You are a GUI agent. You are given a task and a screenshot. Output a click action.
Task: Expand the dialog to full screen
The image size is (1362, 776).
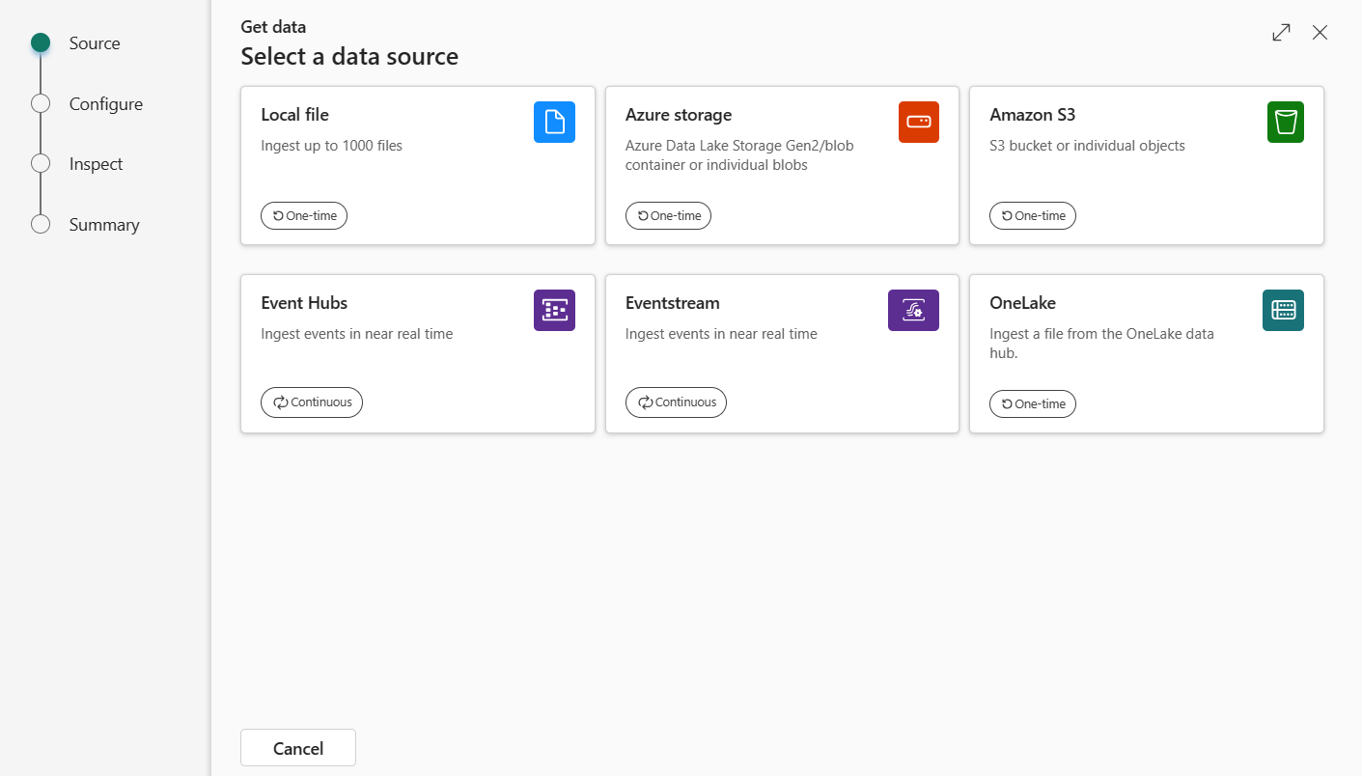click(1281, 32)
